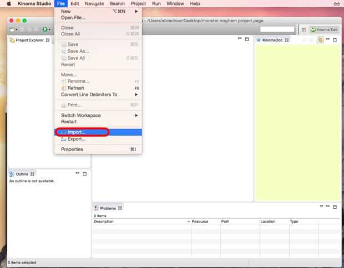
Task: Open the Problems view menu triangle
Action: [321, 206]
